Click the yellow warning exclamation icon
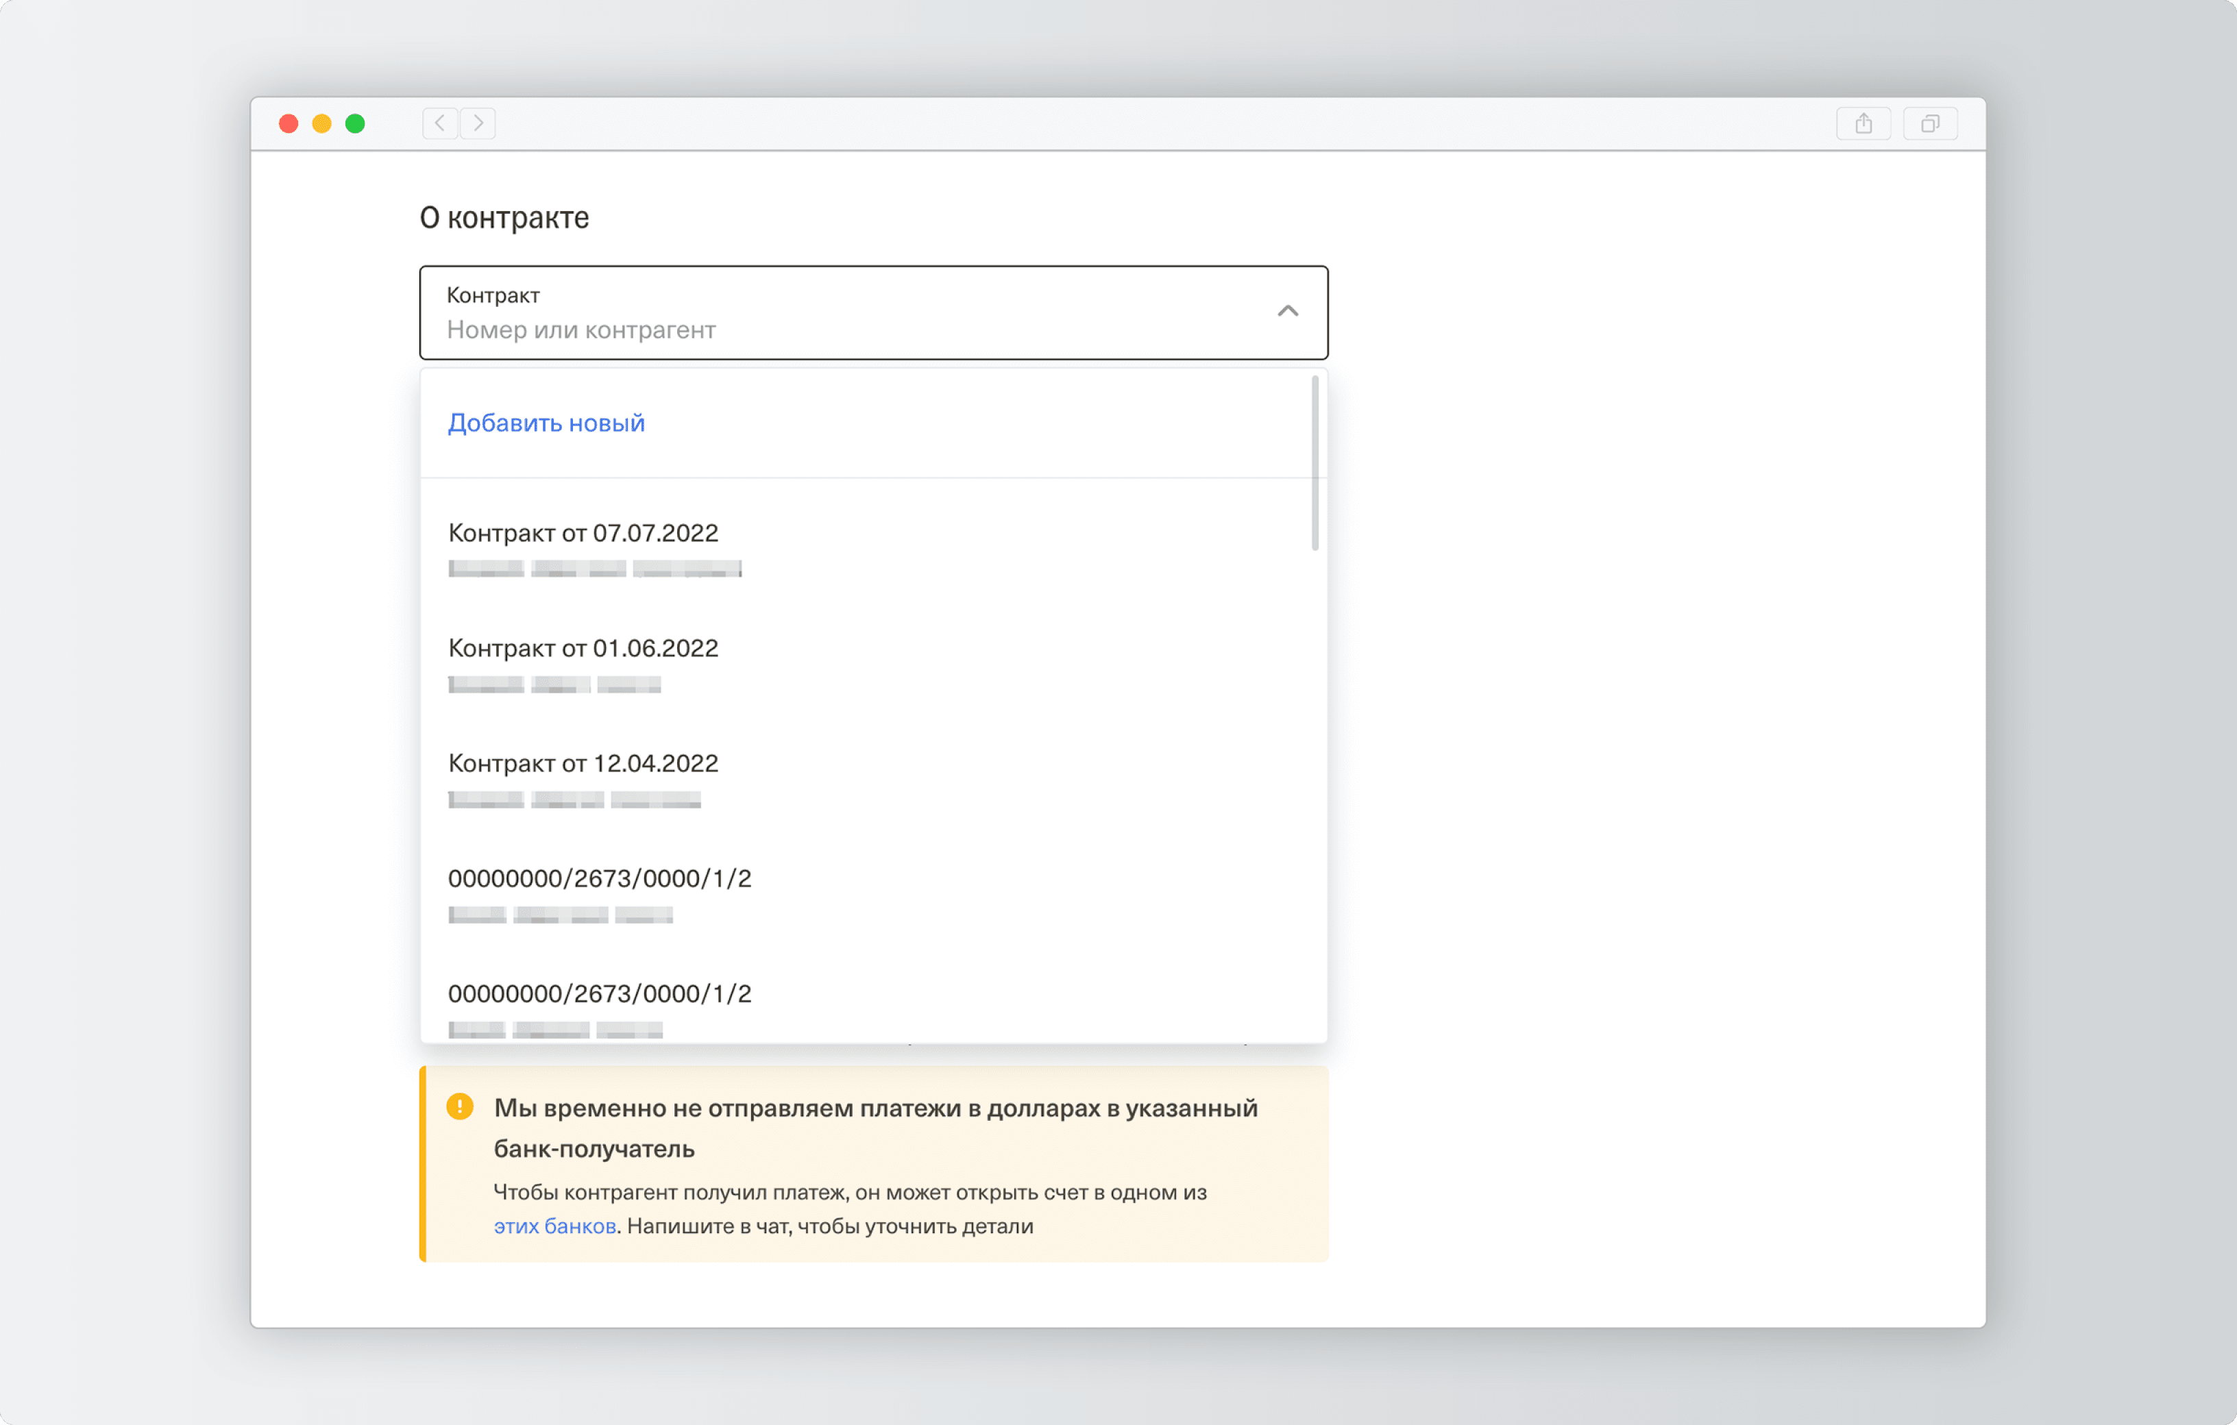2237x1425 pixels. 460,1106
